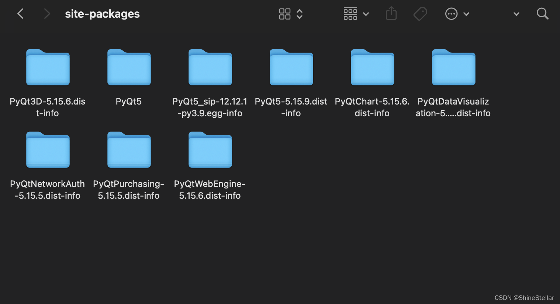Click the Tags toolbar icon
This screenshot has width=560, height=304.
click(420, 14)
